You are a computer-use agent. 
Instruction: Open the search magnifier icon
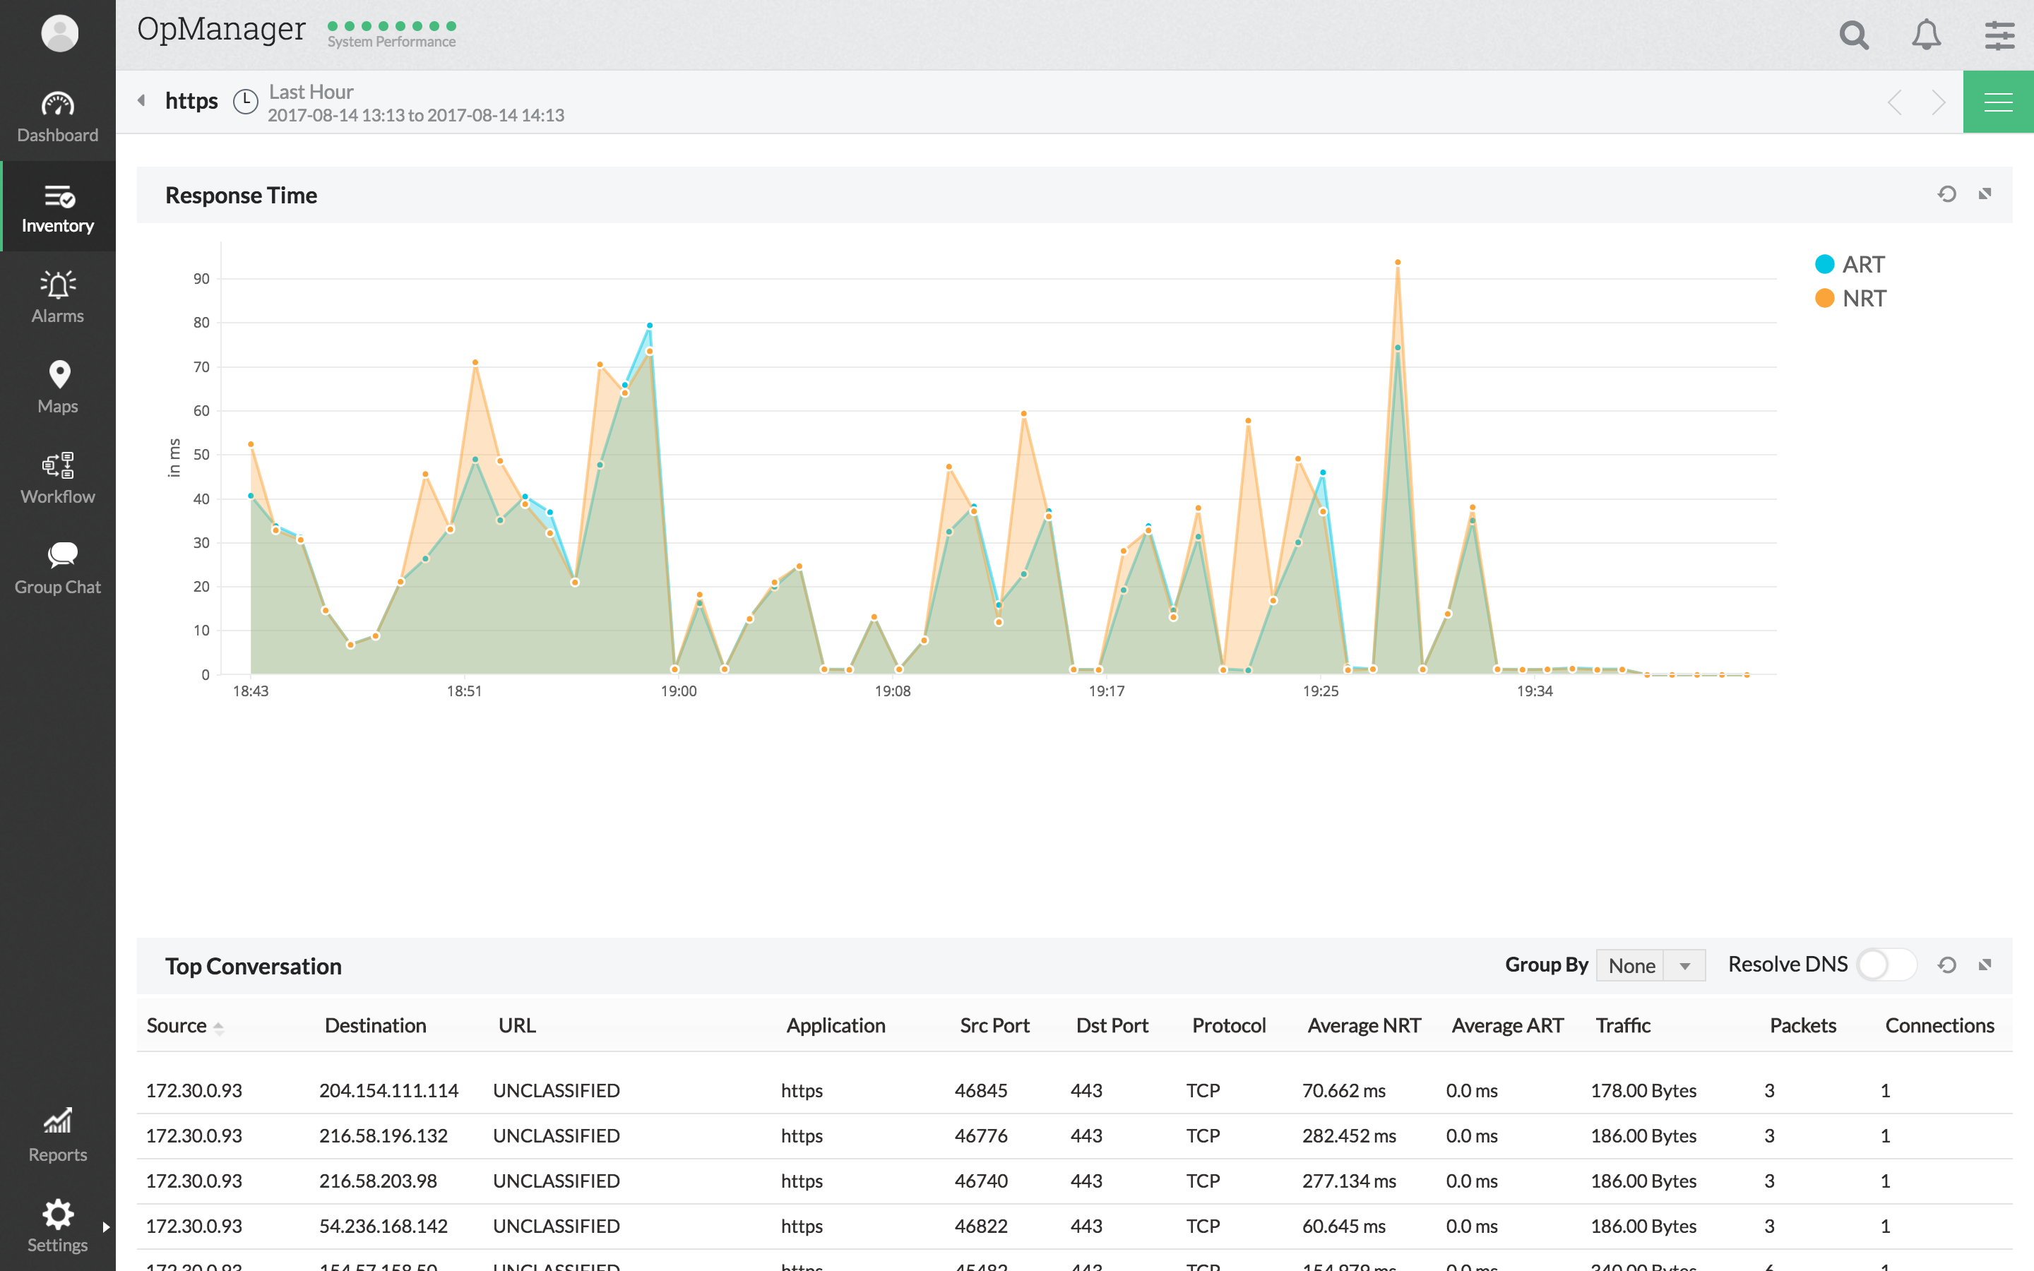(x=1853, y=35)
